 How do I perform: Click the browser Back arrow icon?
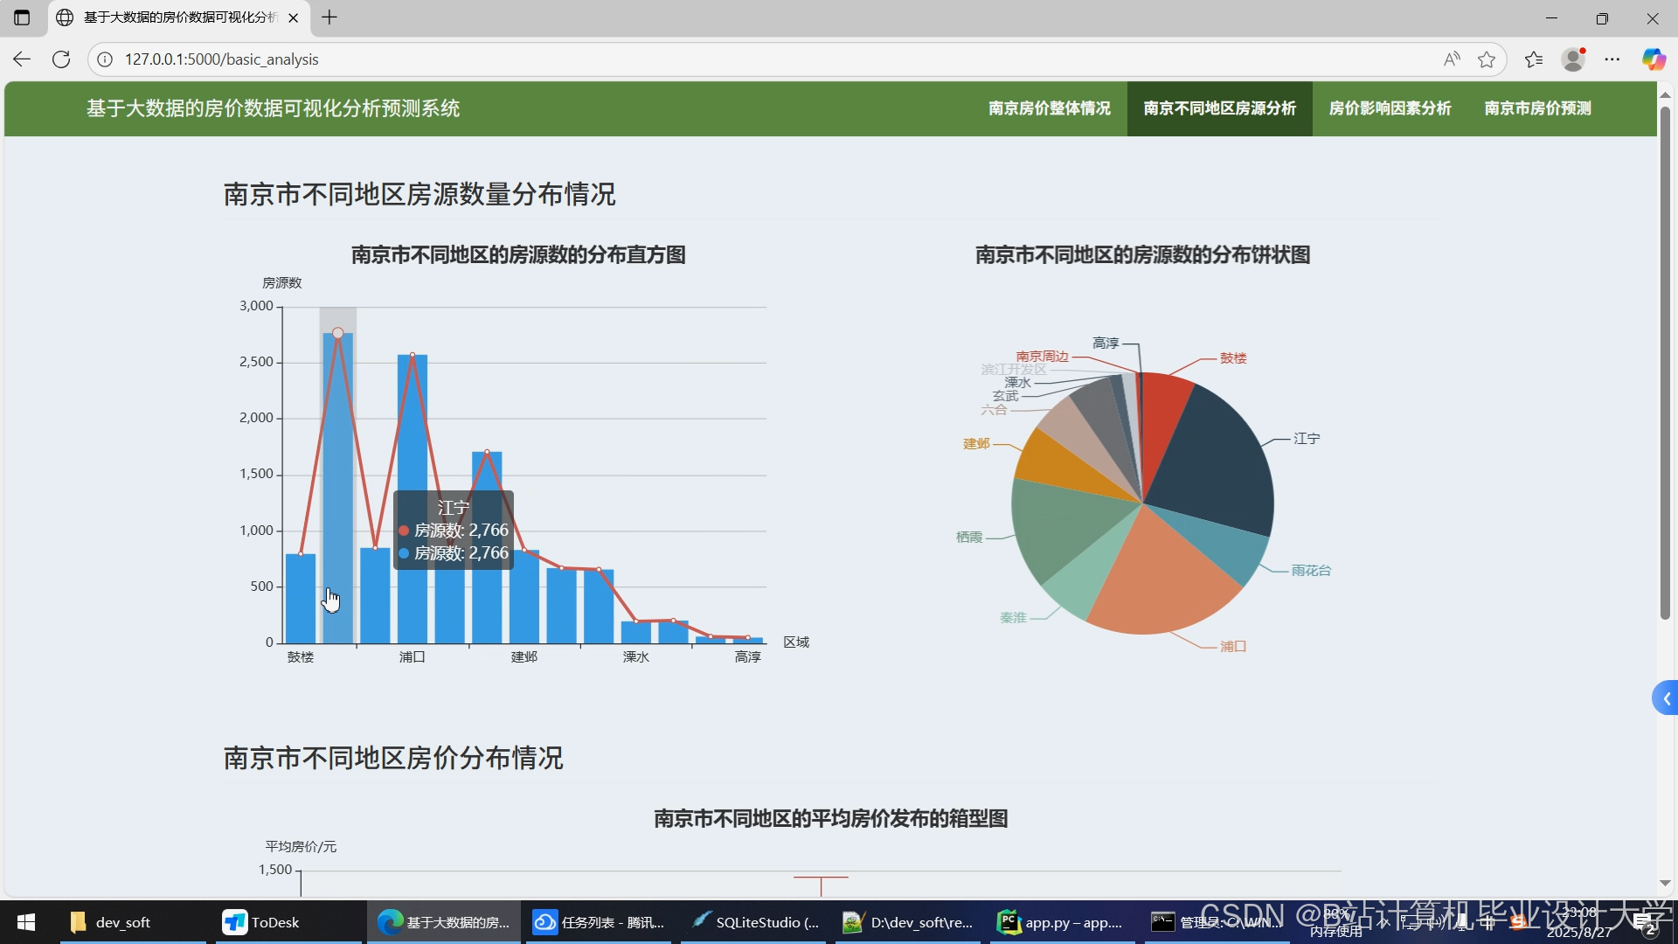coord(22,59)
